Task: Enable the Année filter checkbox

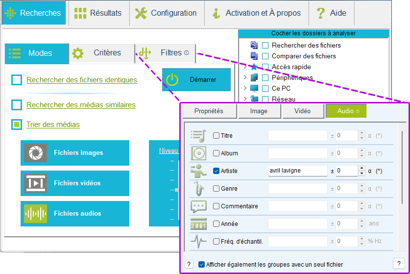Action: click(216, 224)
